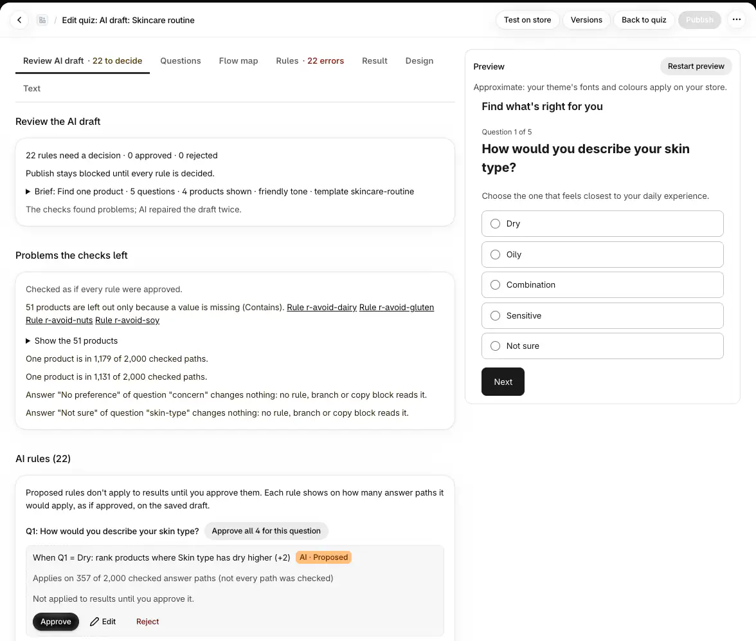Click Test on store button
Image resolution: width=756 pixels, height=641 pixels.
[527, 20]
